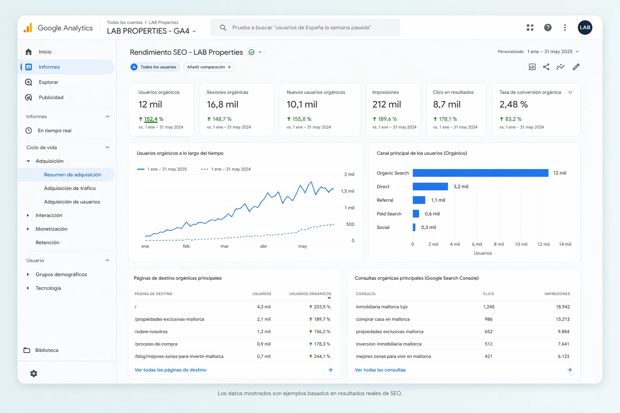Click Todas las cuentas breadcrumb
This screenshot has width=620, height=413.
(x=125, y=23)
